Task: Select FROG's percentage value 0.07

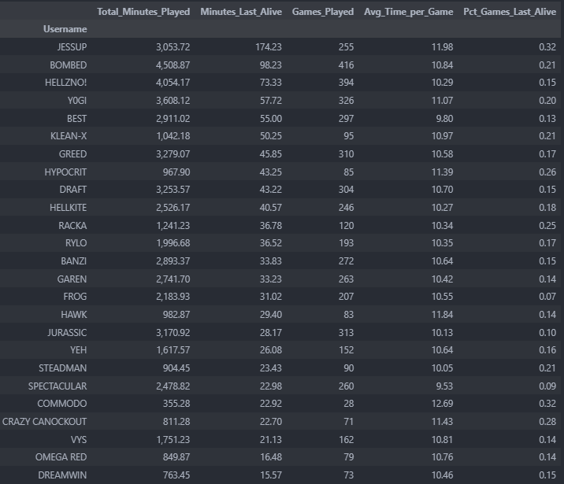Action: 547,297
